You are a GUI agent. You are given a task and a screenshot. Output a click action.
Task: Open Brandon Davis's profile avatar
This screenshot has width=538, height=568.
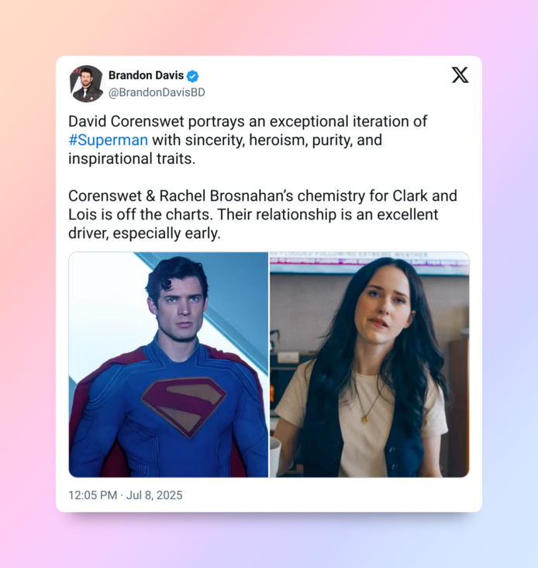(x=87, y=84)
